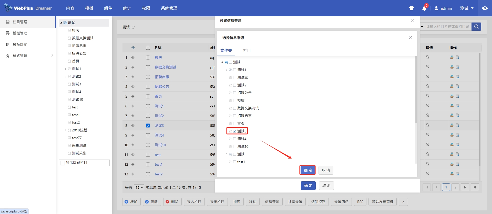Expand the 测试1 folder in dialog tree

(x=227, y=70)
